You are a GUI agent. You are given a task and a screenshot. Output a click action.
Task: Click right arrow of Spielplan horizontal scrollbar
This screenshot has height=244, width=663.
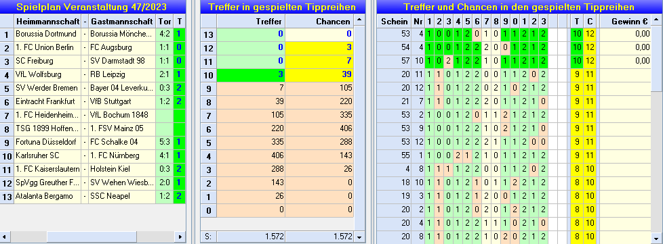180,237
